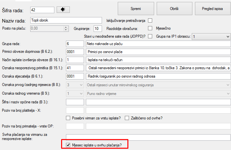
Task: Tick Posebni virman za vrstu isplate
Action: [68, 118]
